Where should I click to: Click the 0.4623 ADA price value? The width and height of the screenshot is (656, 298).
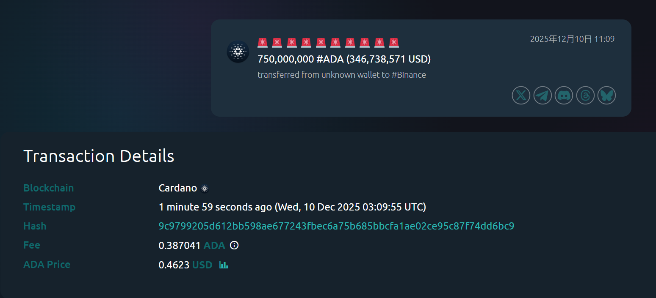174,265
